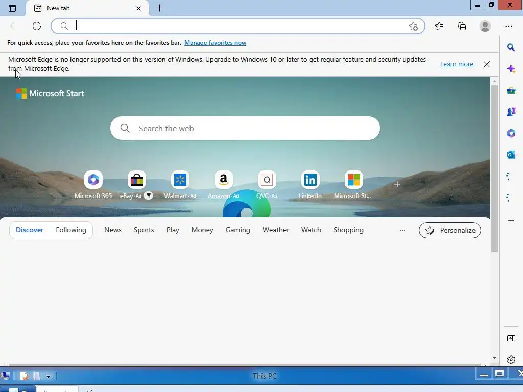This screenshot has width=523, height=392.
Task: Click Manage favorites now link
Action: (215, 43)
